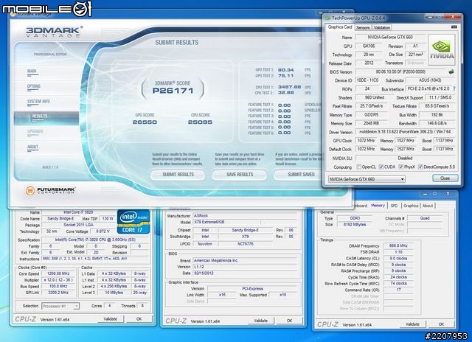Go to Main in 3DMark Vantage sidebar

(x=32, y=71)
